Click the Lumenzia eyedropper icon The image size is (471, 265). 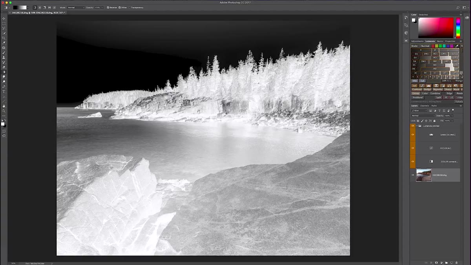coord(457,46)
